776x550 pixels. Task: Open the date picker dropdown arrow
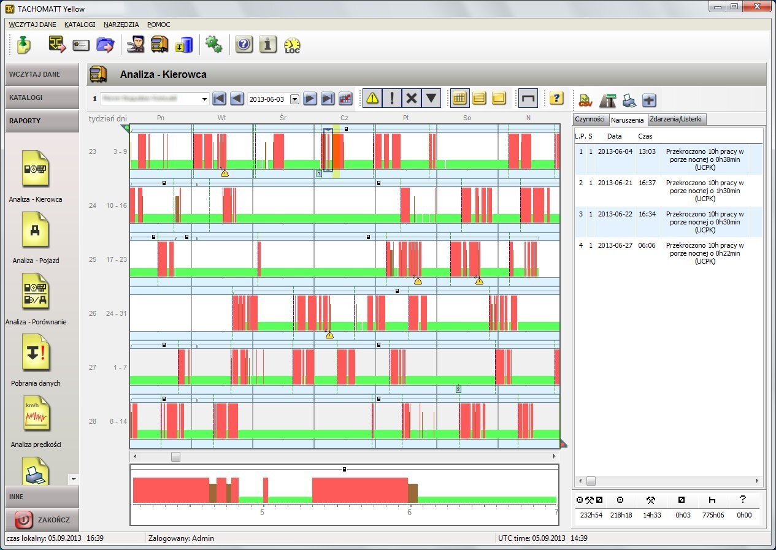point(294,99)
